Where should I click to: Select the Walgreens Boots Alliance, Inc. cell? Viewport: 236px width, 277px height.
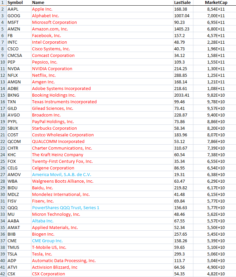coord(102,181)
